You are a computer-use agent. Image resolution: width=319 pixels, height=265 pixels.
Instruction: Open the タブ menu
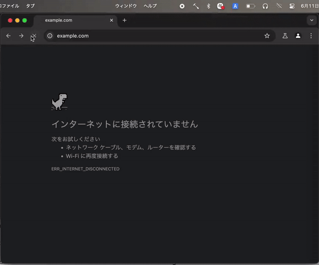30,6
